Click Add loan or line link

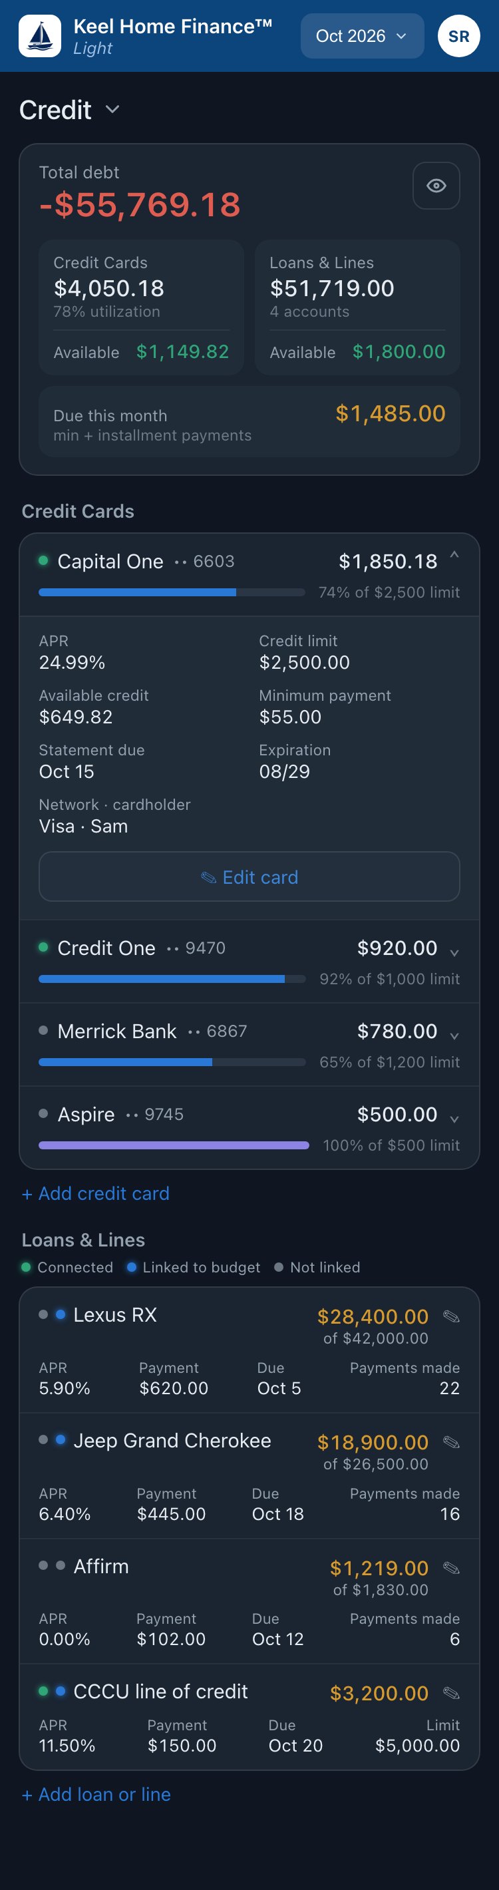(x=96, y=1795)
